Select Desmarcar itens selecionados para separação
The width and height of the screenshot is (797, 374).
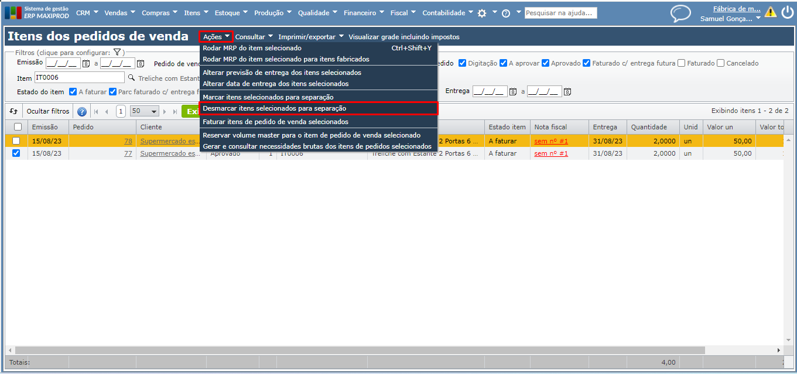(x=318, y=108)
